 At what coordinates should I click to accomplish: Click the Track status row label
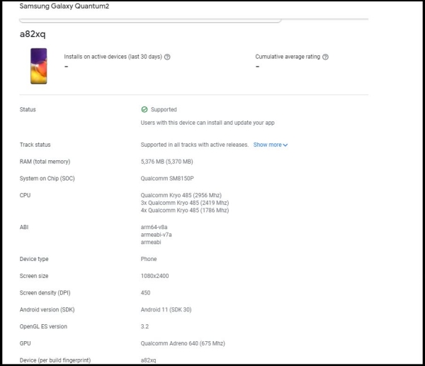click(x=35, y=145)
